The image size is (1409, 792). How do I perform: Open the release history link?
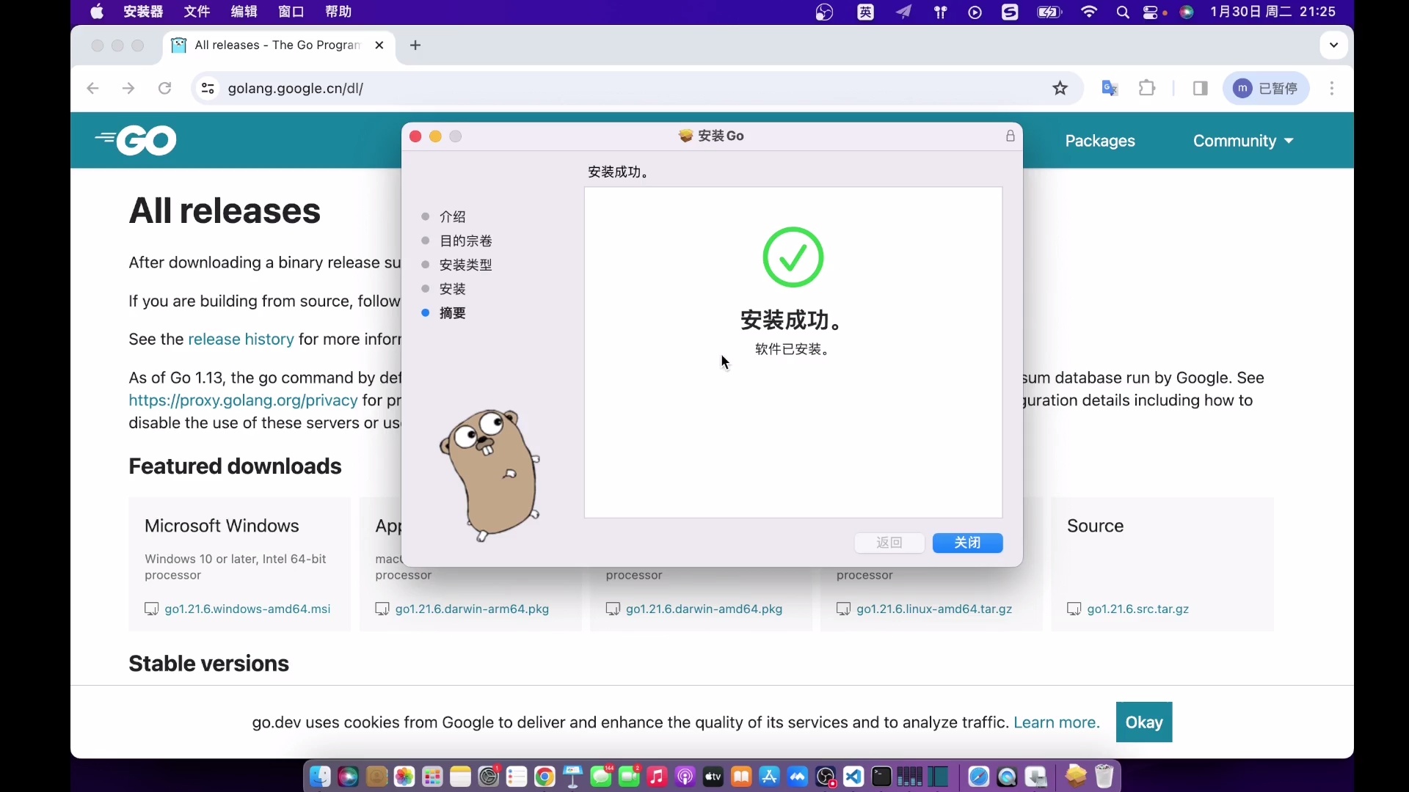[x=240, y=339]
